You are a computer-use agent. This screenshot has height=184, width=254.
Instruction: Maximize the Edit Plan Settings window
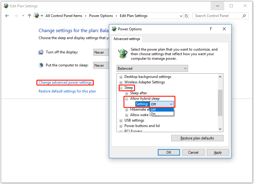pos(231,6)
